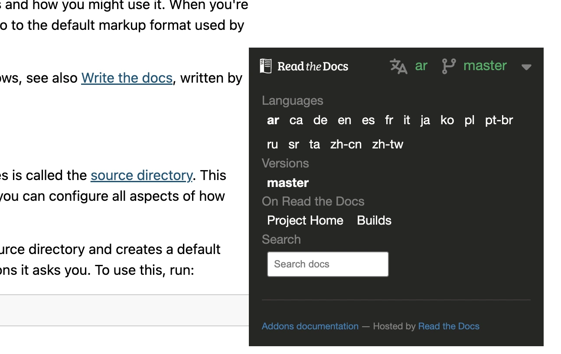Click the 'Versions' section heading
This screenshot has height=354, width=561.
(285, 163)
